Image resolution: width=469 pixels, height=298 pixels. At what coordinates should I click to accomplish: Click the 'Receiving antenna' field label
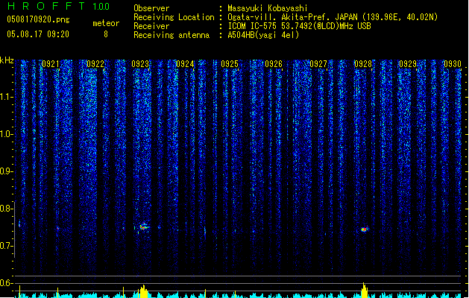[171, 35]
